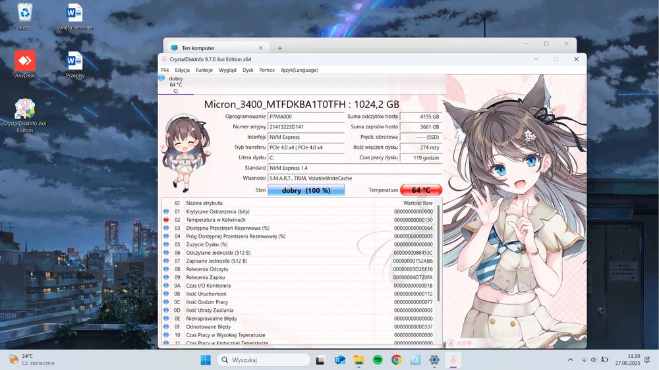Open the Edycja menu
This screenshot has width=659, height=370.
(182, 70)
